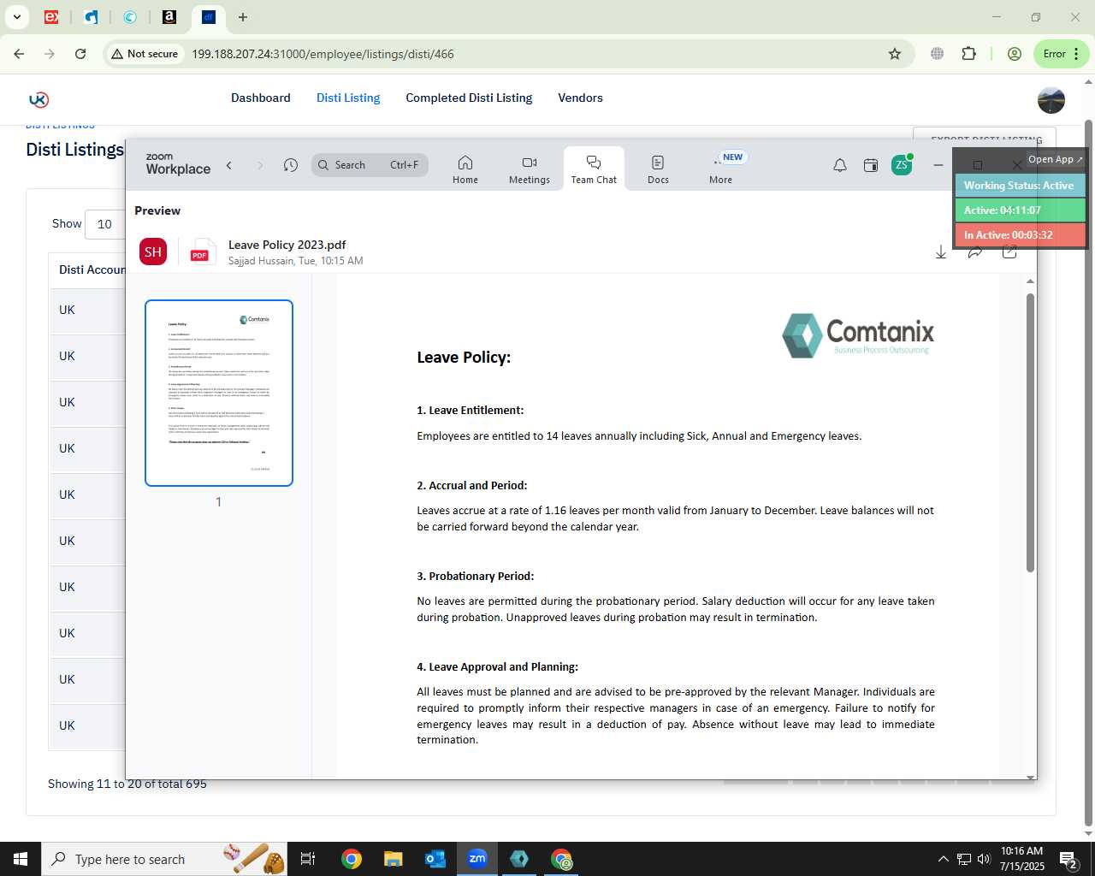1095x876 pixels.
Task: Click the volume tray icon
Action: click(984, 859)
